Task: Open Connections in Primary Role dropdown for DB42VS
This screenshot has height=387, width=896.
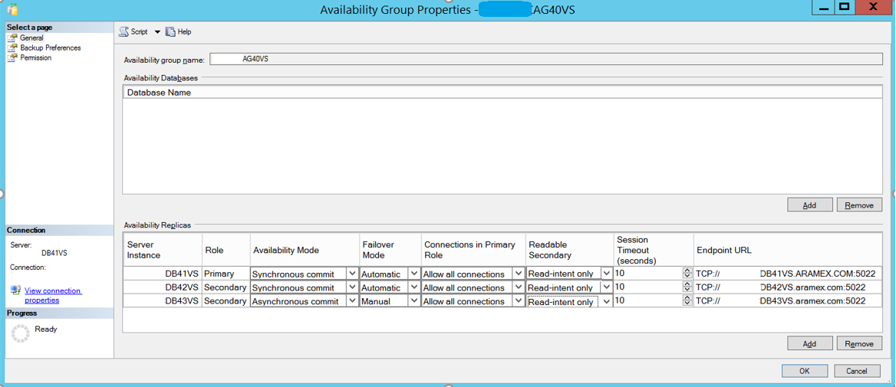Action: pos(519,287)
